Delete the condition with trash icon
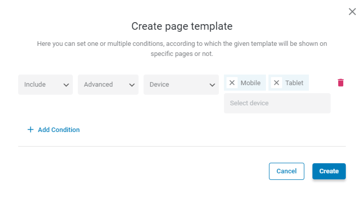364x198 pixels. [341, 83]
